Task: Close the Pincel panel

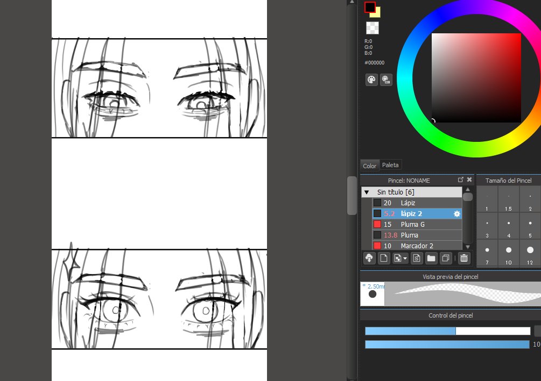Action: [x=469, y=180]
